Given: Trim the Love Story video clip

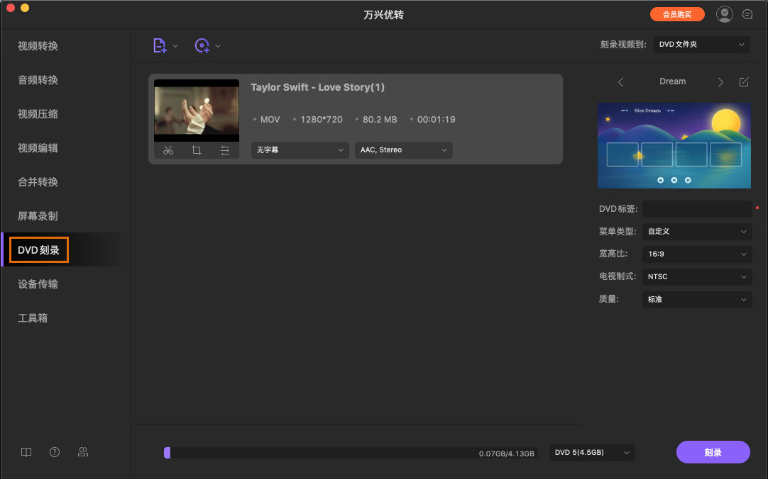Looking at the screenshot, I should coord(168,150).
